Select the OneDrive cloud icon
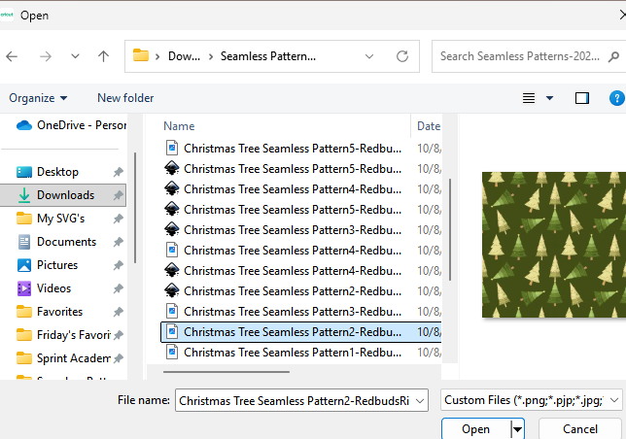Viewport: 626px width, 439px height. [x=24, y=125]
